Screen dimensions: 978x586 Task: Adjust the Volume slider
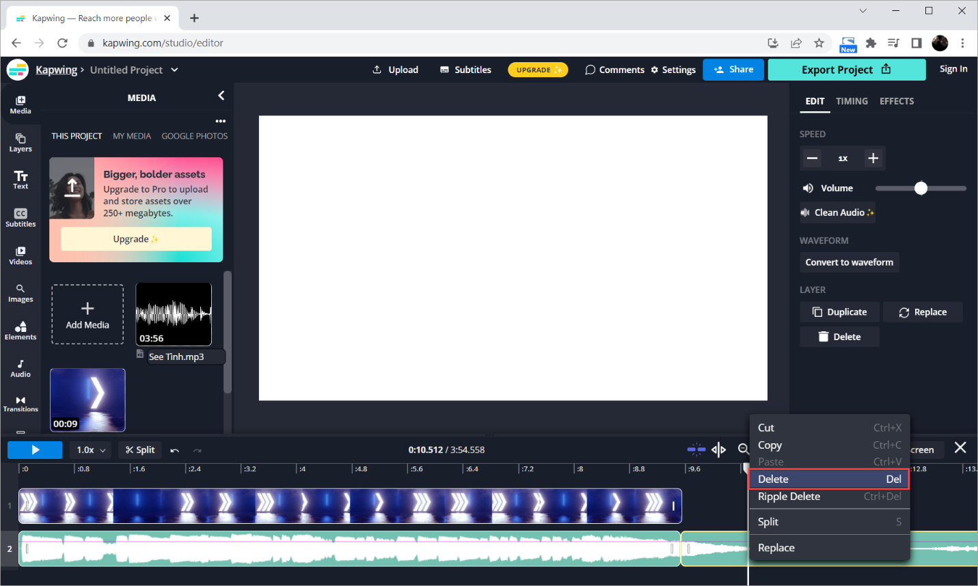(x=921, y=188)
